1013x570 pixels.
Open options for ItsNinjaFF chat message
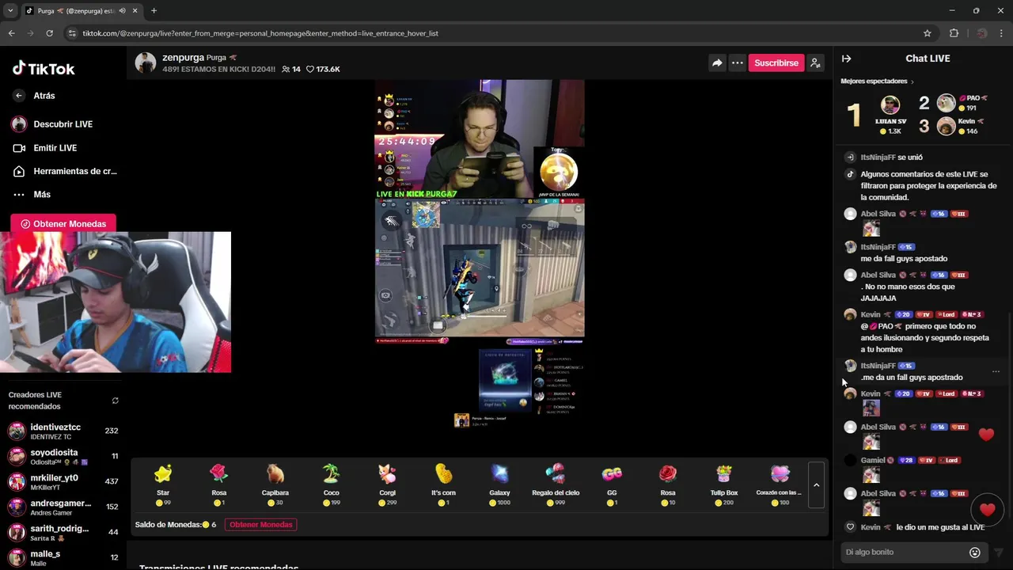coord(996,371)
